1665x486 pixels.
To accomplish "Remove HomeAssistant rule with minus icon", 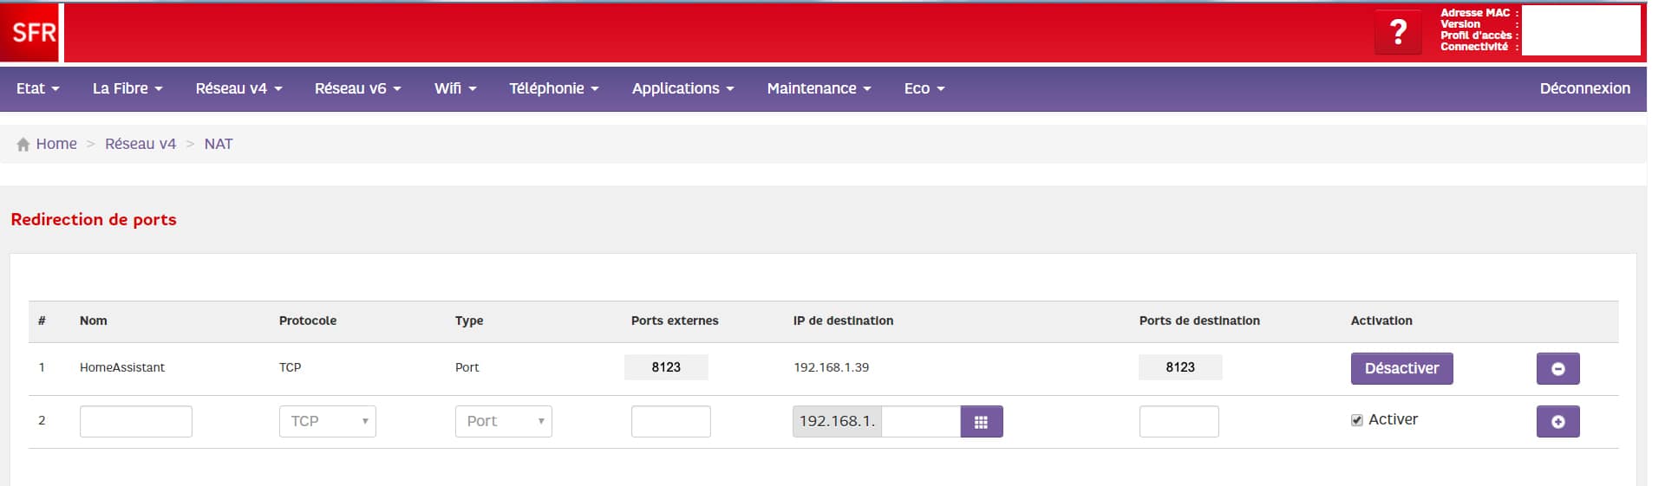I will [1557, 369].
